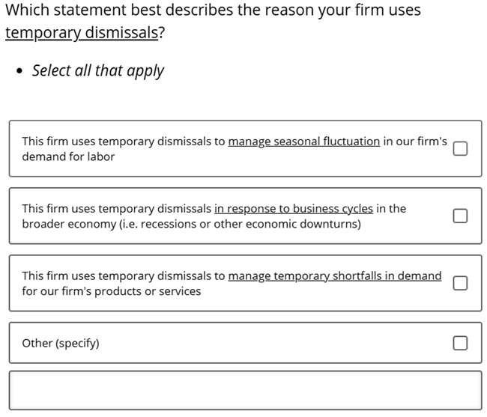Select the 'Other (specify)' label text
This screenshot has height=417, width=487.
pyautogui.click(x=61, y=343)
